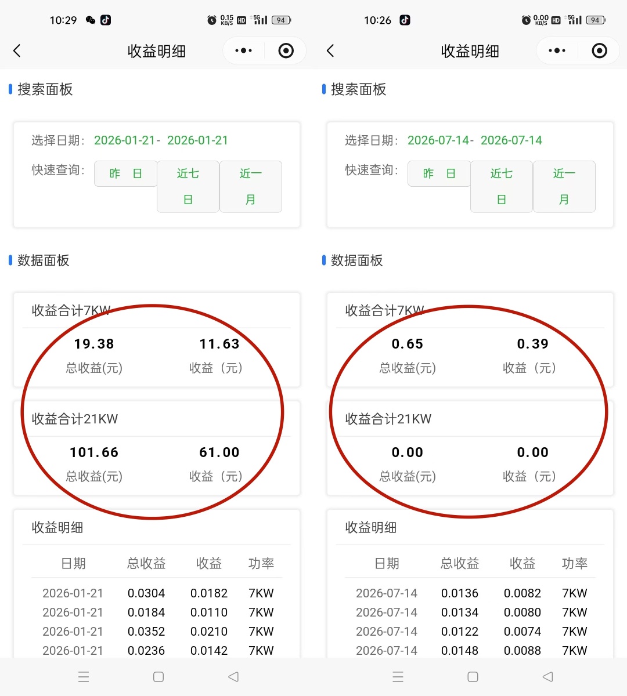Select the start date 2026-01-21 in the date picker
The image size is (627, 696).
(x=125, y=140)
